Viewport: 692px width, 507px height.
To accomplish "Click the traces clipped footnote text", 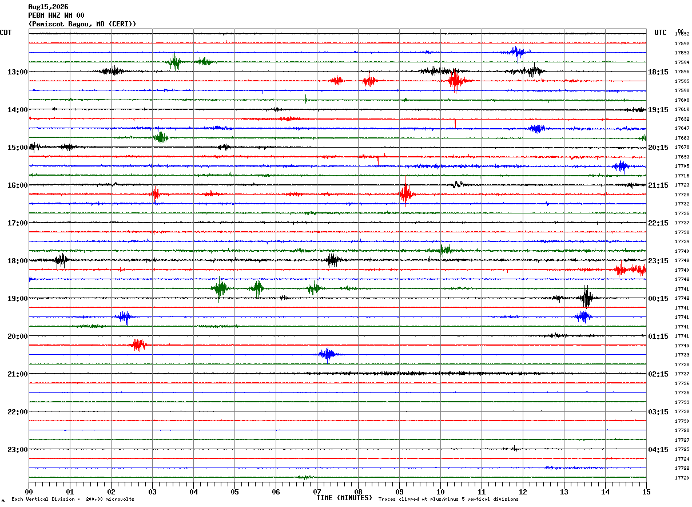I will [448, 500].
